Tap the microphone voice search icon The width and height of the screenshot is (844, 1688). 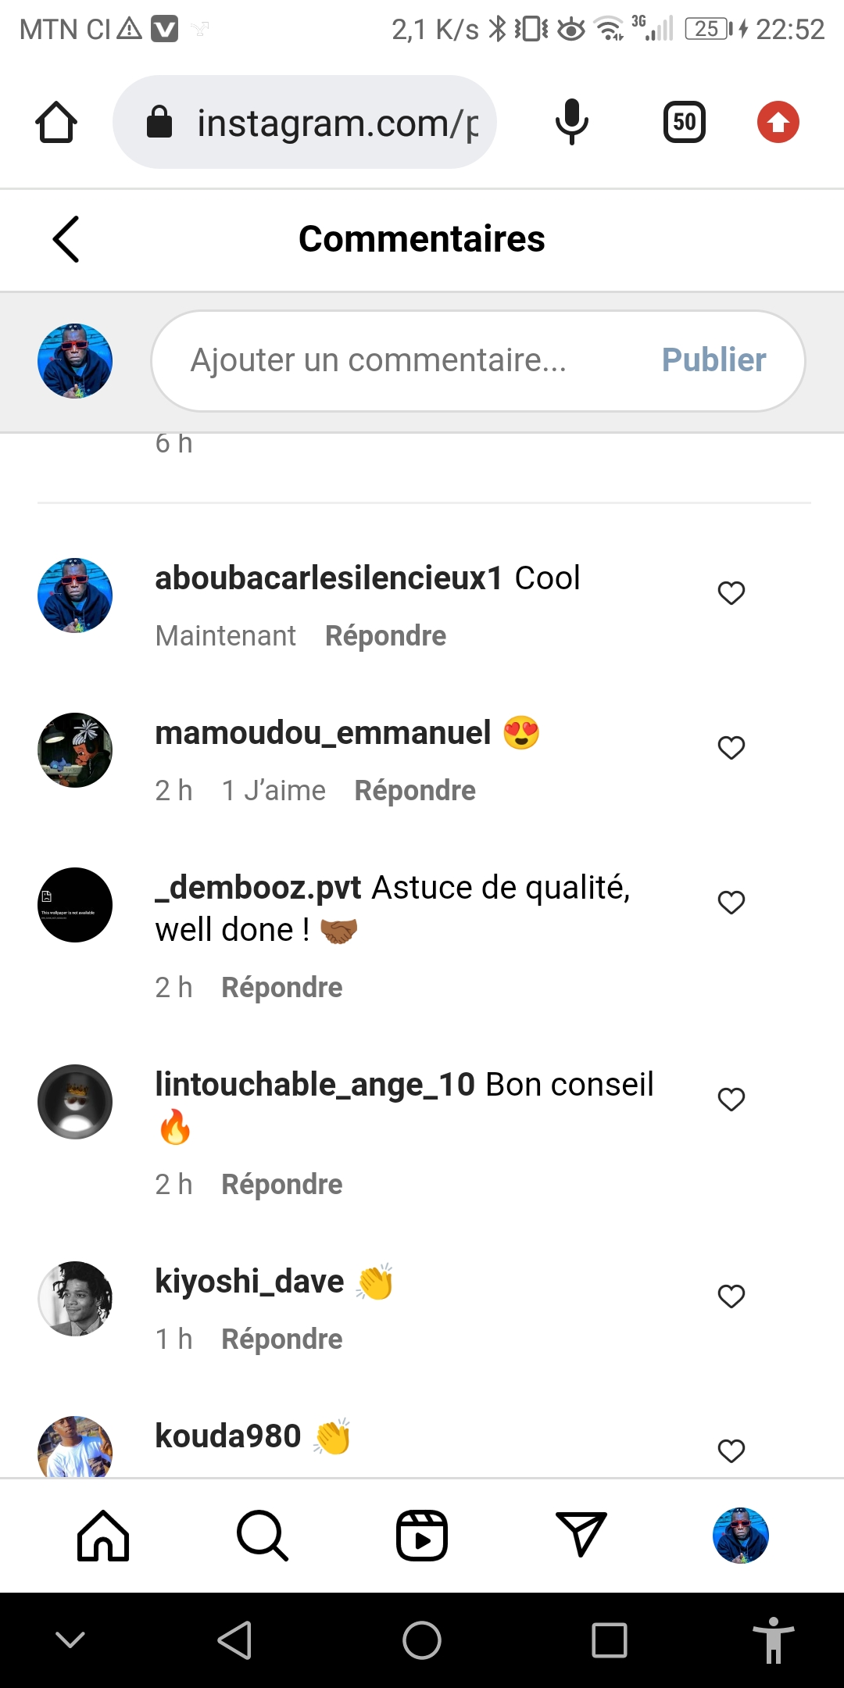tap(571, 123)
